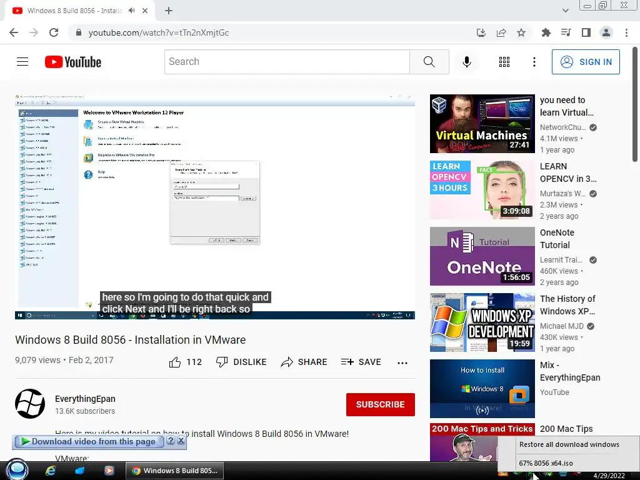Image resolution: width=640 pixels, height=480 pixels.
Task: Click the 4/29/2022 date in the taskbar
Action: [x=609, y=476]
